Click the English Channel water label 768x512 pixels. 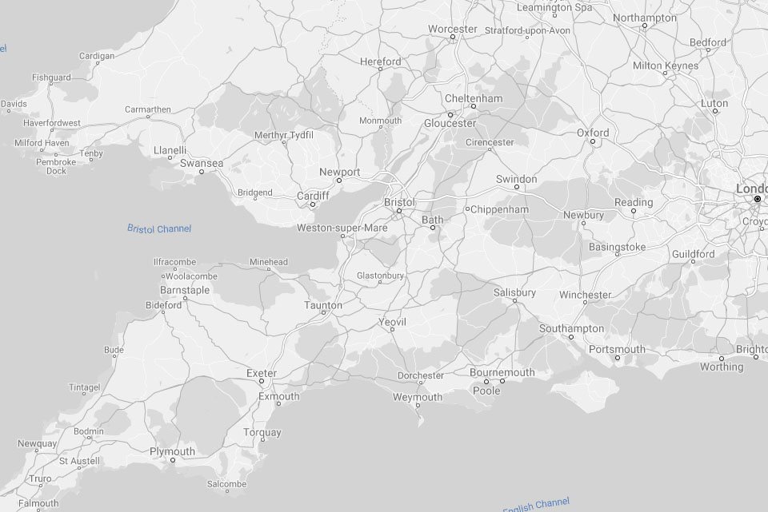536,504
